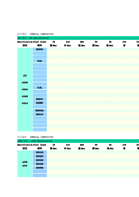
Task: Select the S30200 ASTM grade cell
Action: pyautogui.click(x=40, y=156)
